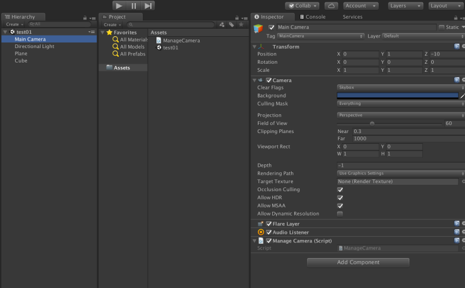This screenshot has height=288, width=465.
Task: Click the Project search field
Action: [x=170, y=24]
